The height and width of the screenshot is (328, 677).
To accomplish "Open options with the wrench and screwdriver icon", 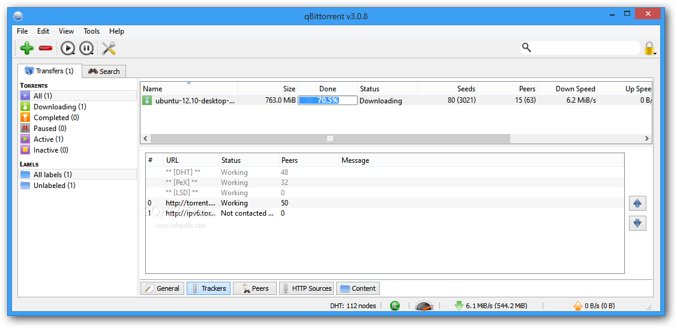I will point(109,48).
